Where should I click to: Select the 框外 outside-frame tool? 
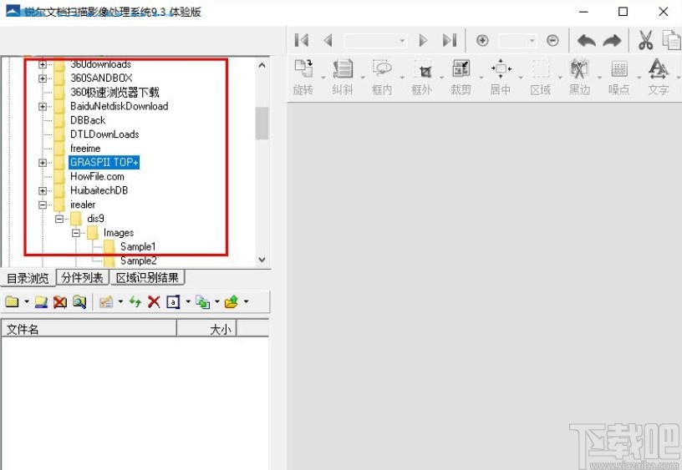[x=422, y=78]
